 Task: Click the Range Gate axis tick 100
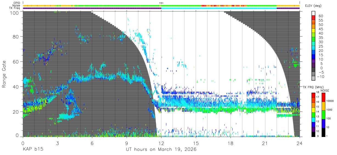point(15,13)
